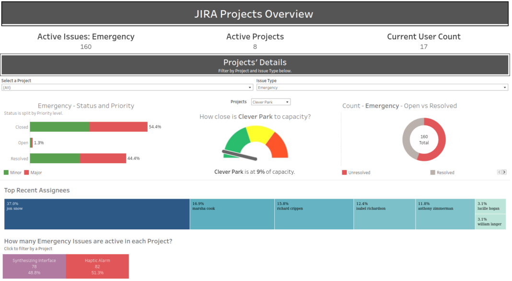Filter by the Haptic Alarm project tile
The height and width of the screenshot is (281, 512).
(97, 266)
